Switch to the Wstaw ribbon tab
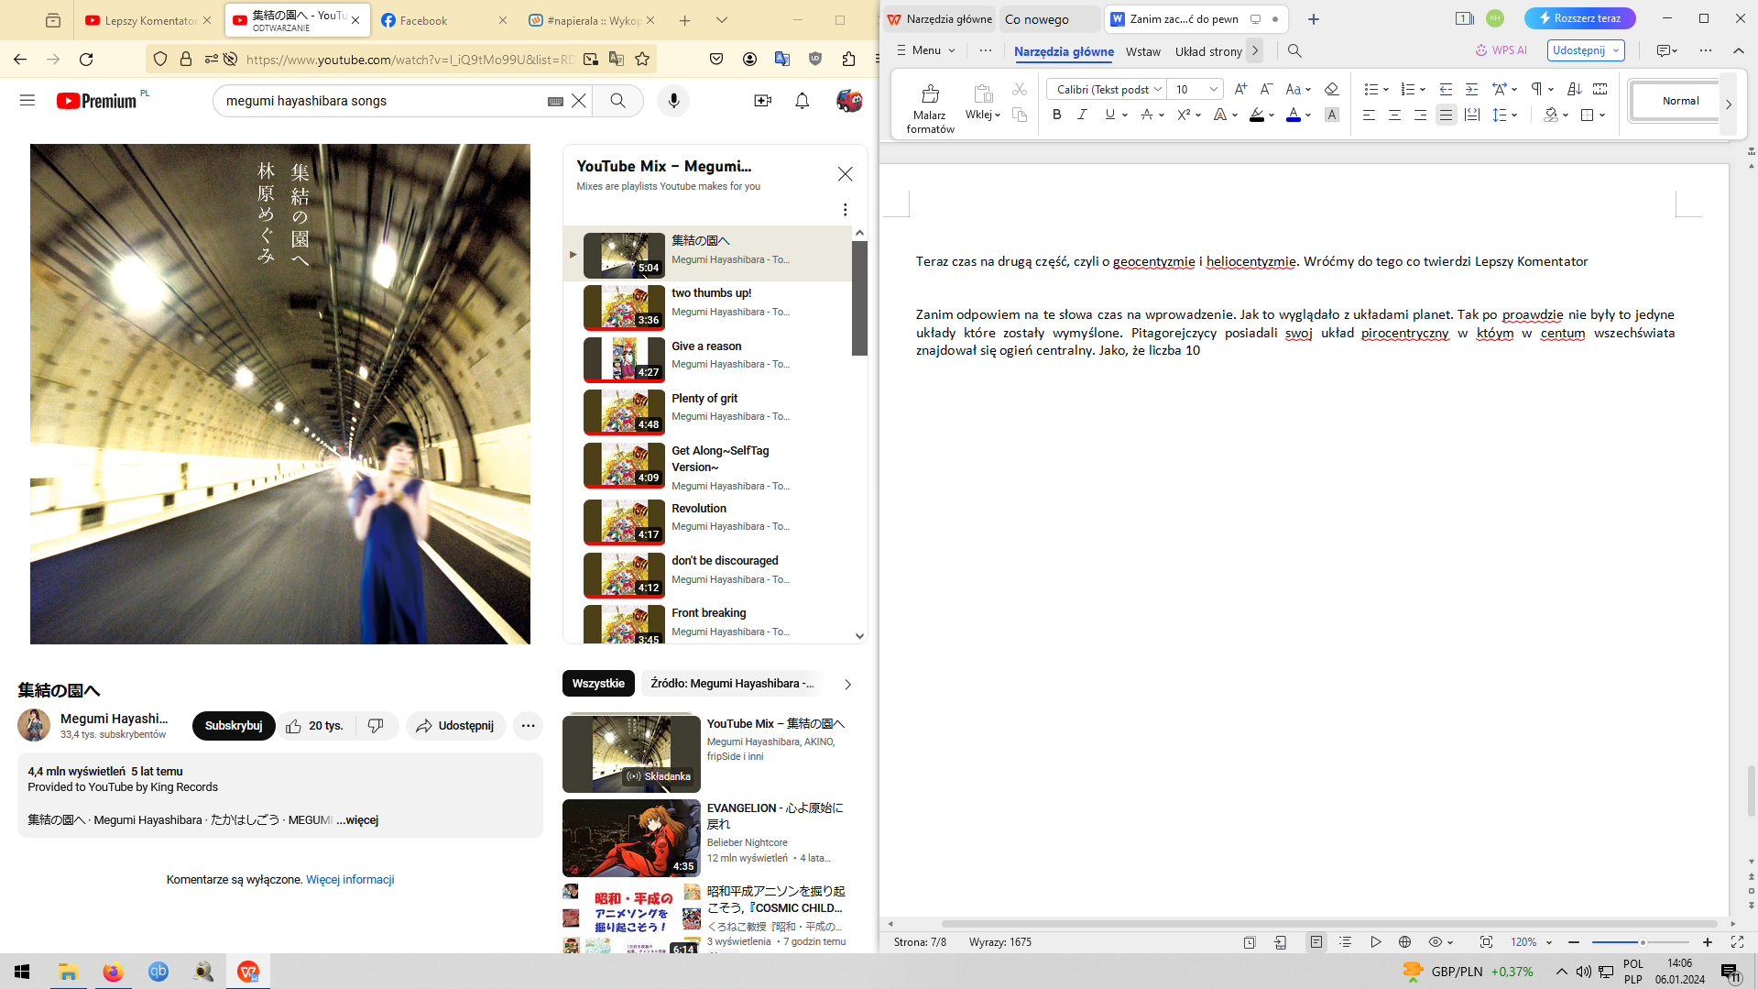 pyautogui.click(x=1142, y=51)
